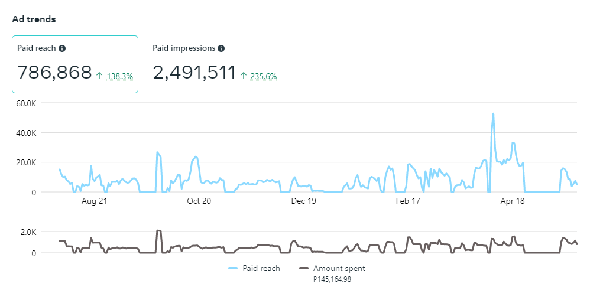Click the Dec 19 date label
Viewport: 603px width, 300px height.
coord(304,201)
